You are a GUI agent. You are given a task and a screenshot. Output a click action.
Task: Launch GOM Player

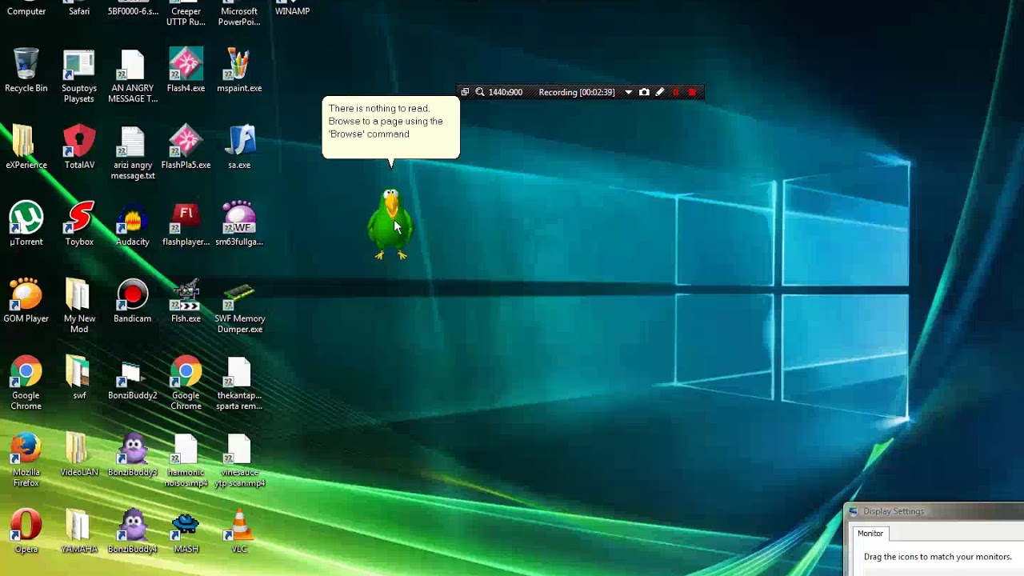26,301
